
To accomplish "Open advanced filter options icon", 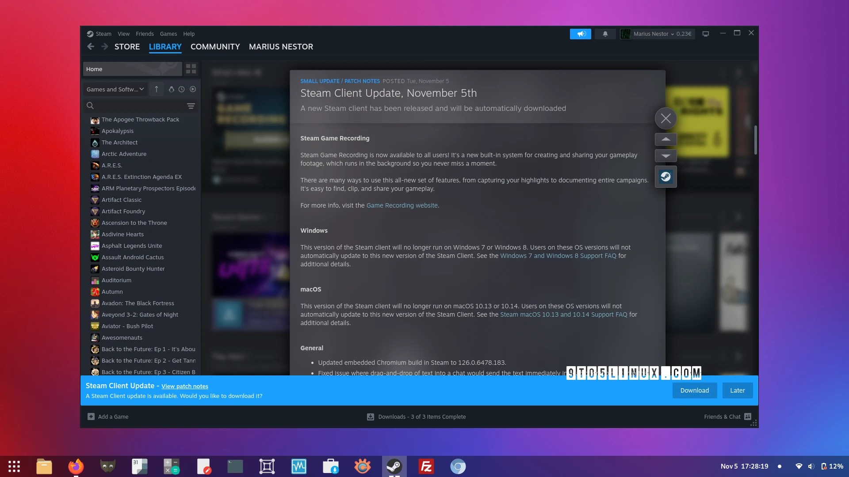I will (191, 106).
